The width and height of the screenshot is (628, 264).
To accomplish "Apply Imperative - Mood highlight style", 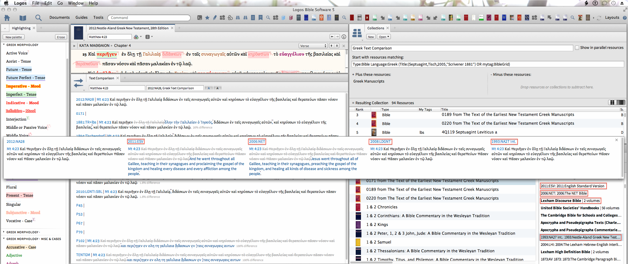I will (23, 86).
